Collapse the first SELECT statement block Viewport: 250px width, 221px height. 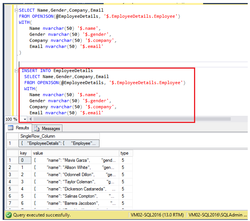(x=16, y=10)
